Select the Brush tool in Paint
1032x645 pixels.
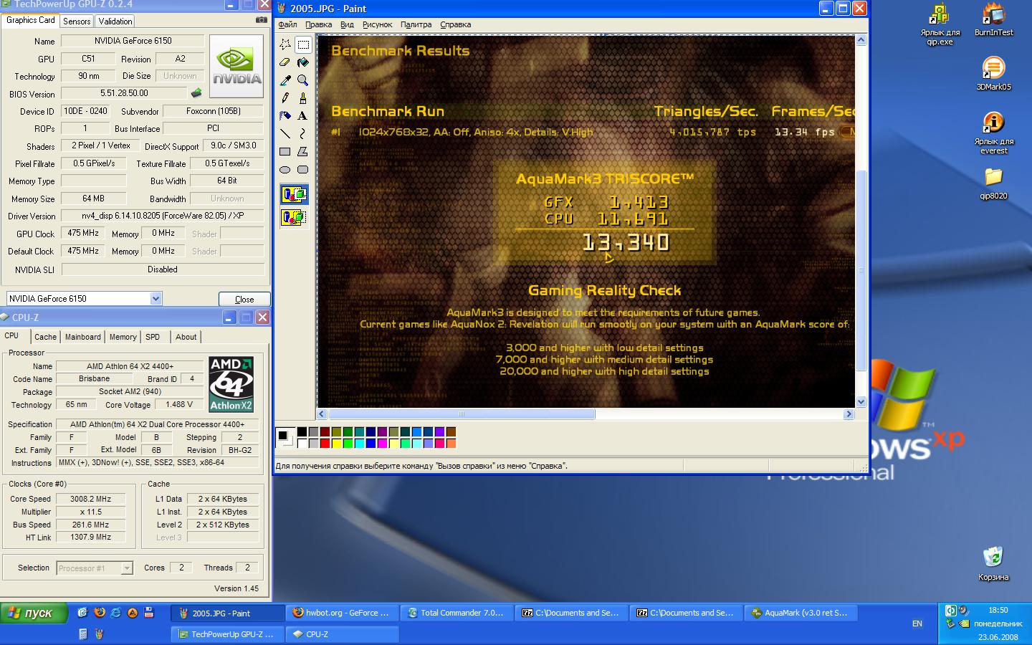click(x=303, y=98)
